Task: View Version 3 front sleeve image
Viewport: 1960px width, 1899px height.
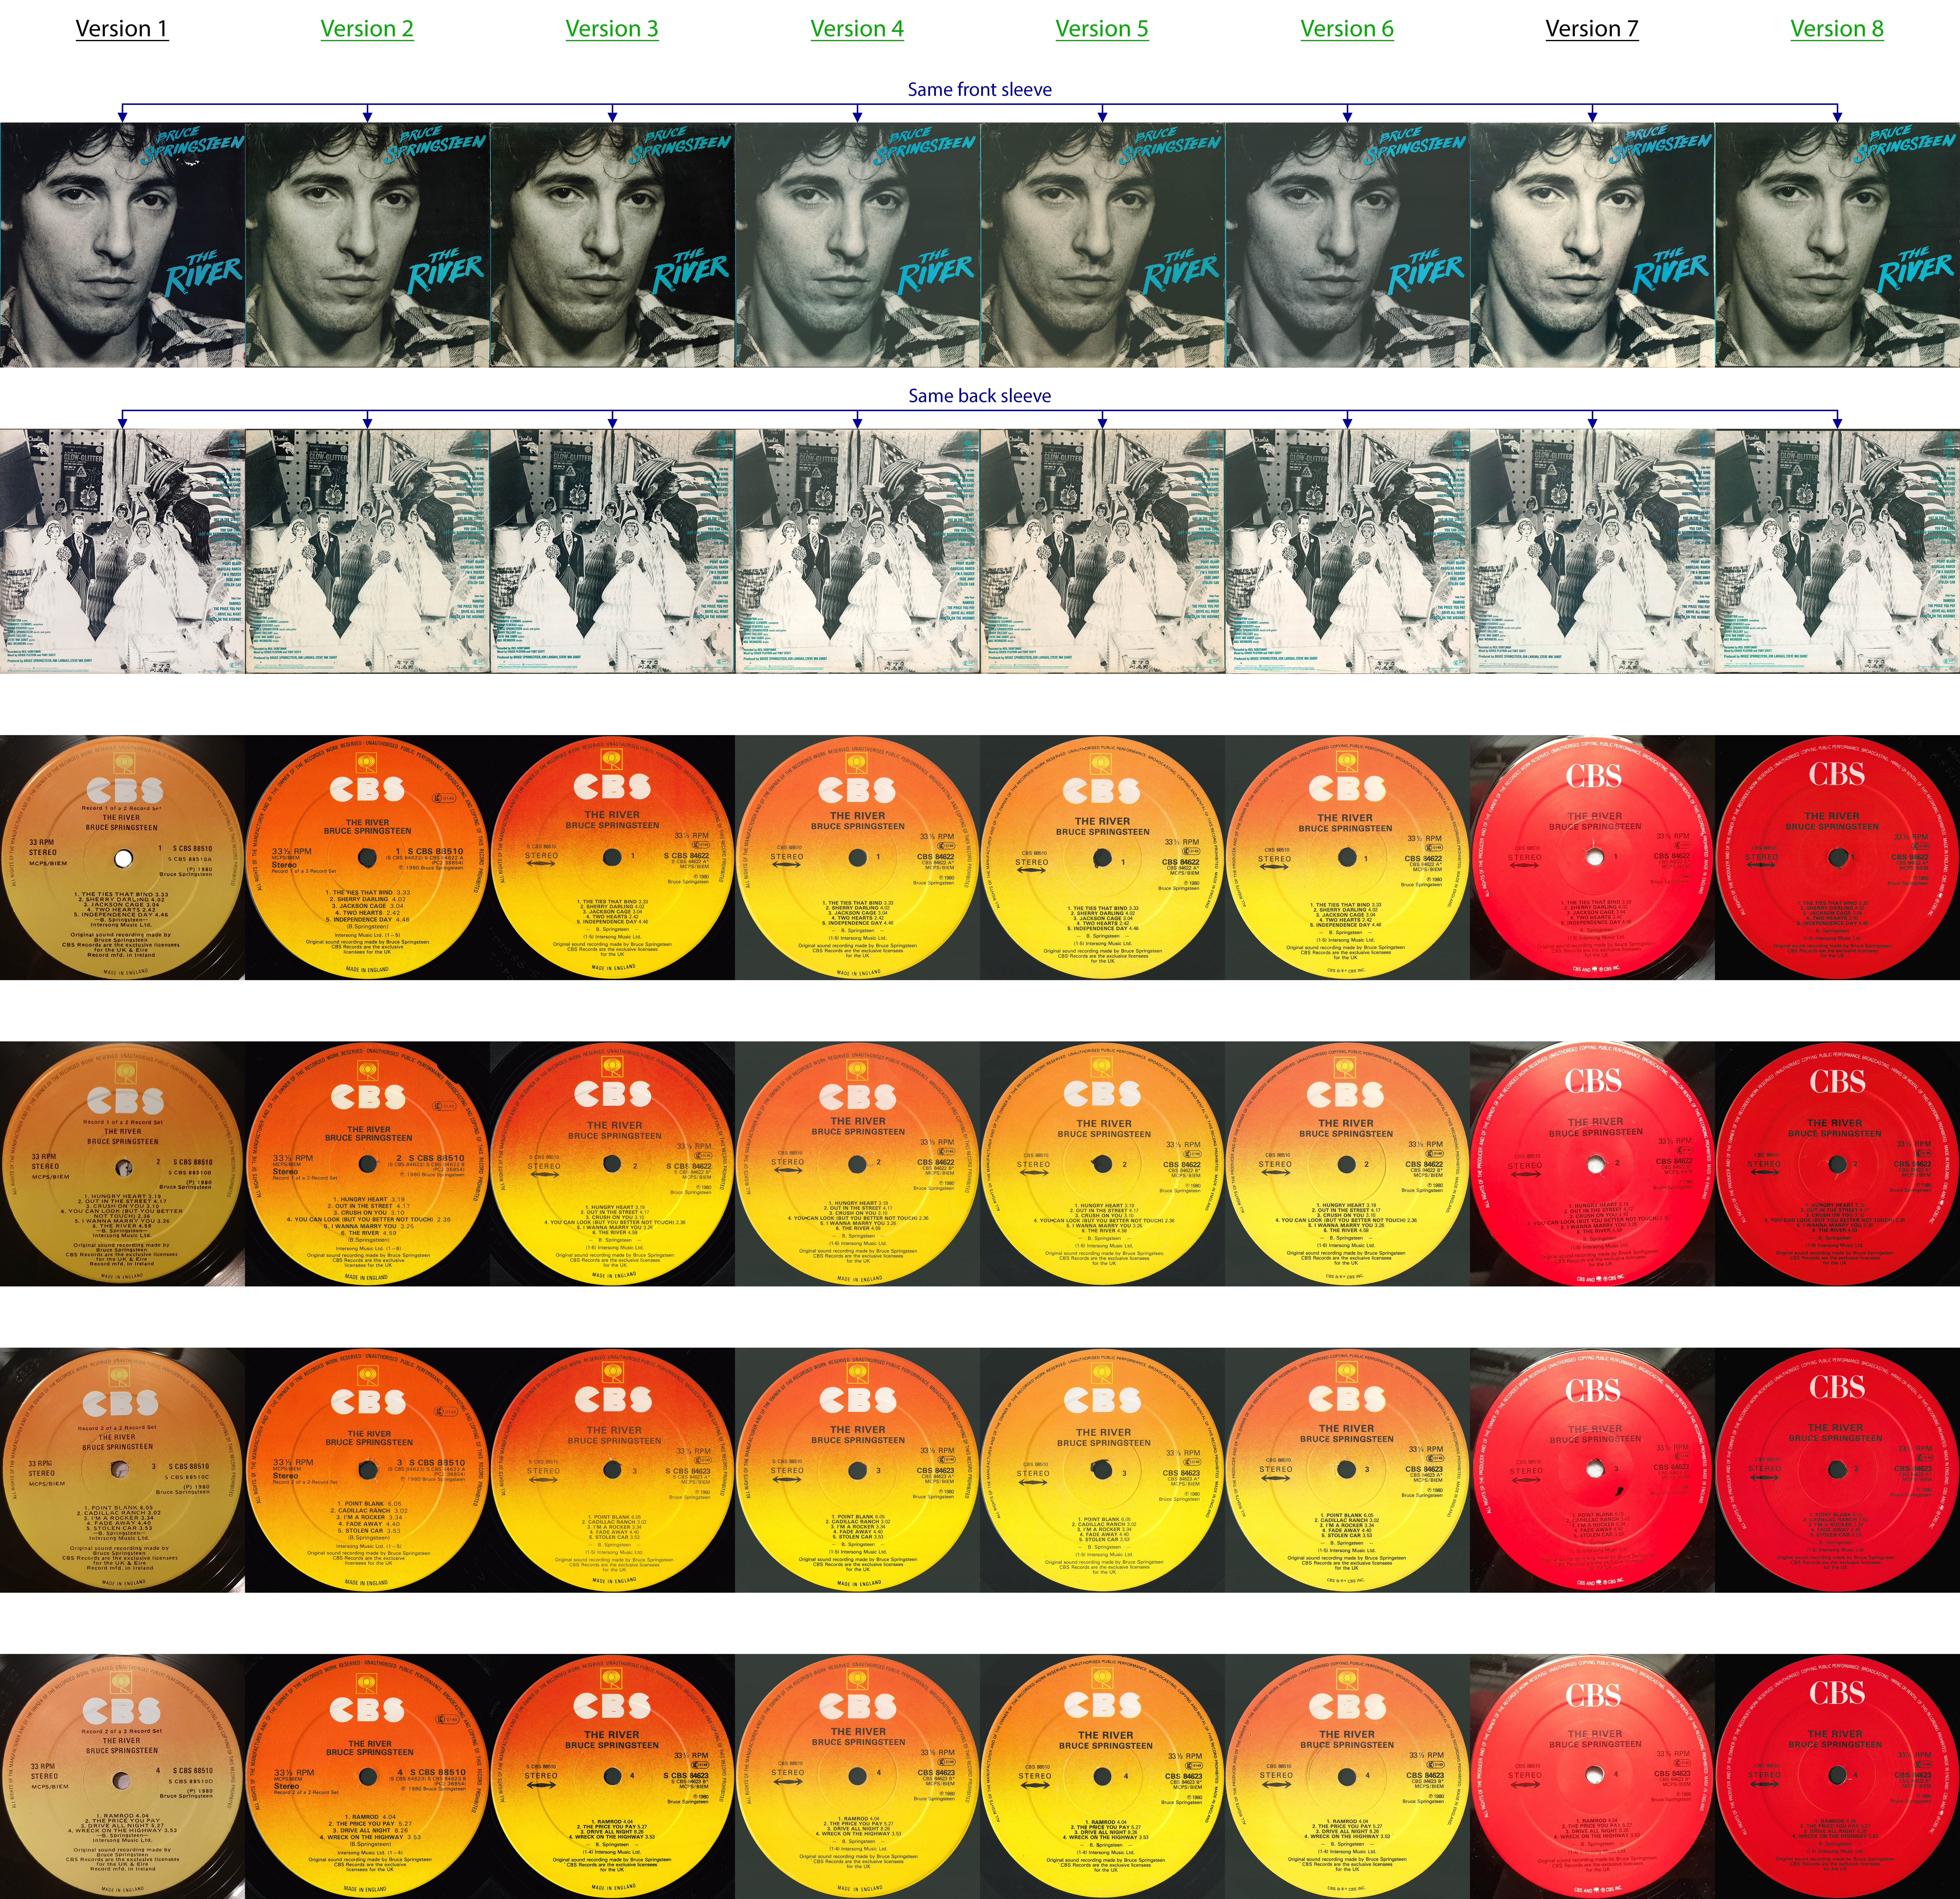Action: coord(612,245)
